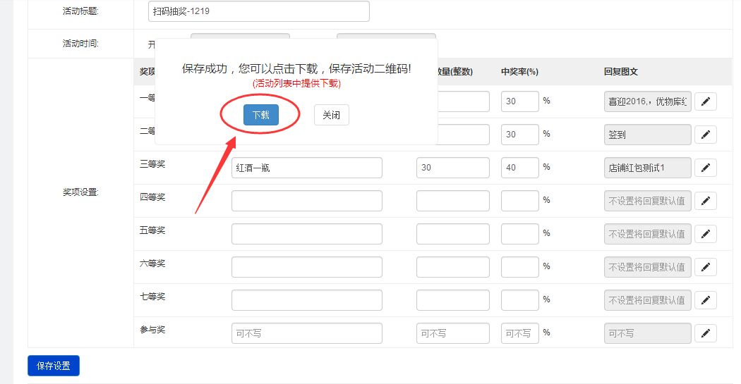This screenshot has width=741, height=384.
Task: Click edit pencil icon for 一等奖 reply
Action: (705, 101)
